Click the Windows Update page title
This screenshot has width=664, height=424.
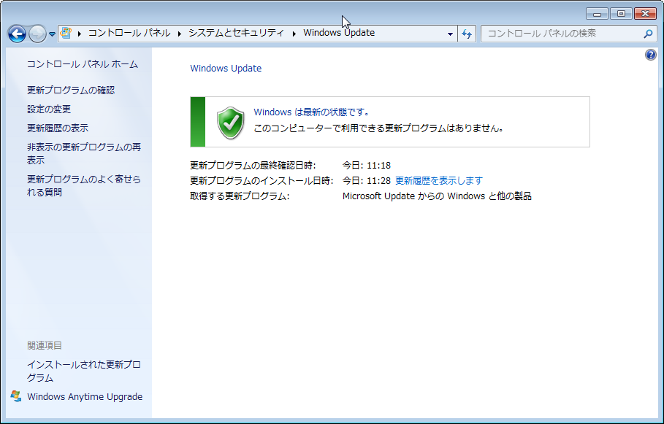tap(226, 69)
